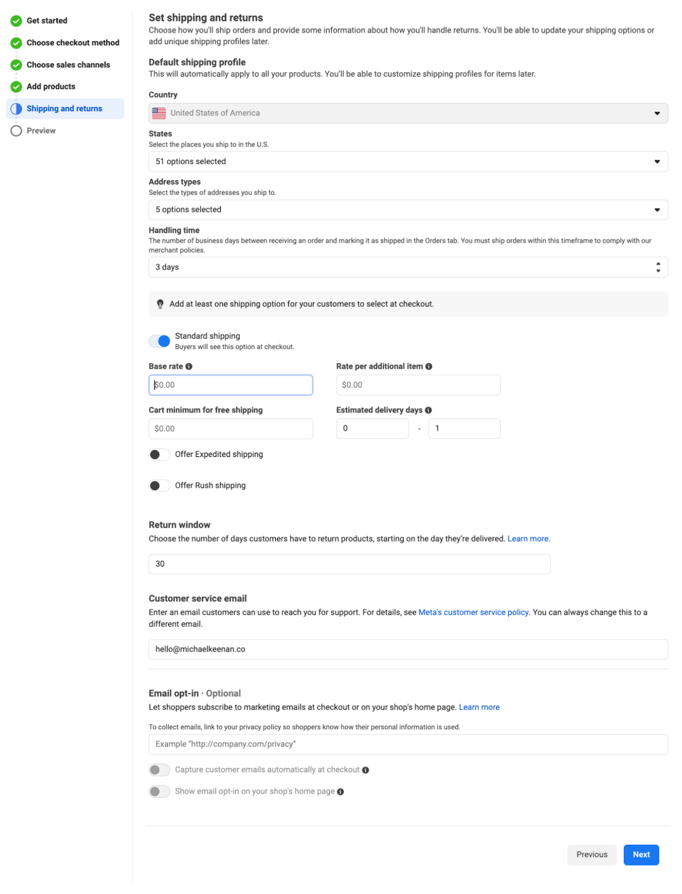This screenshot has width=682, height=894.
Task: Enable Offer Expedited shipping toggle
Action: pos(159,455)
